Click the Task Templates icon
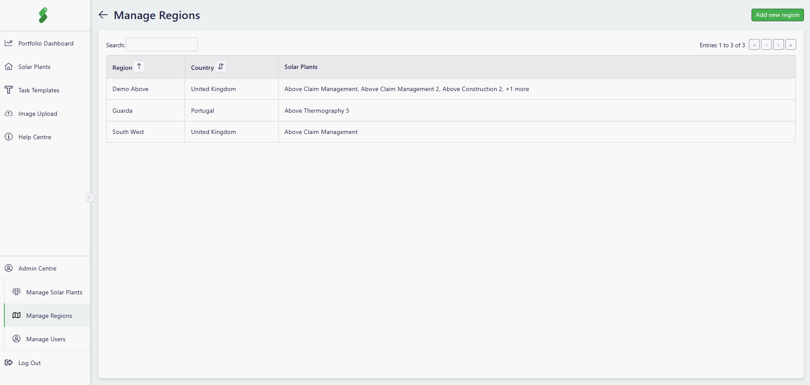 9,90
